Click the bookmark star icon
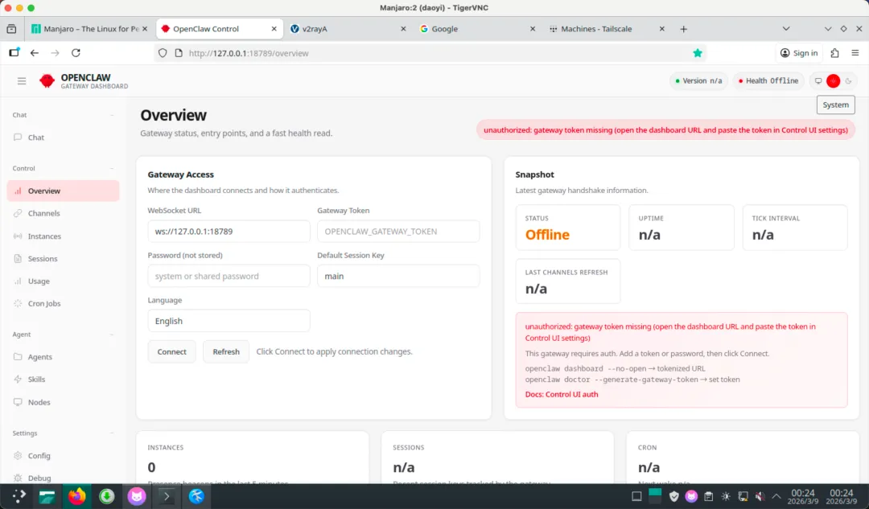Image resolution: width=869 pixels, height=509 pixels. [x=697, y=53]
